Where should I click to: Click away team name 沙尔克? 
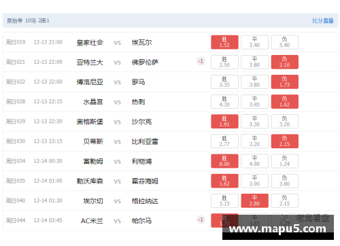[x=141, y=122]
